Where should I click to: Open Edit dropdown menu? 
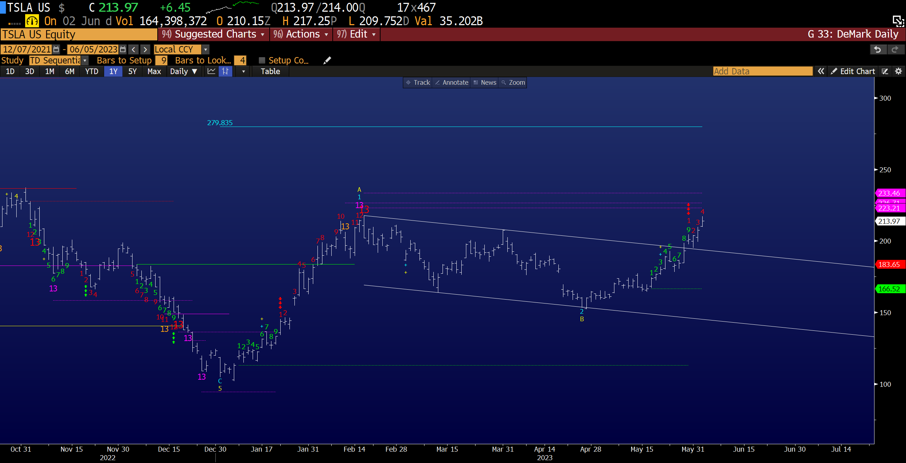coord(356,34)
